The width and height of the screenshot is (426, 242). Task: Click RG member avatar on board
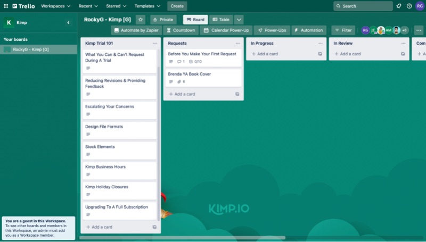coord(365,30)
